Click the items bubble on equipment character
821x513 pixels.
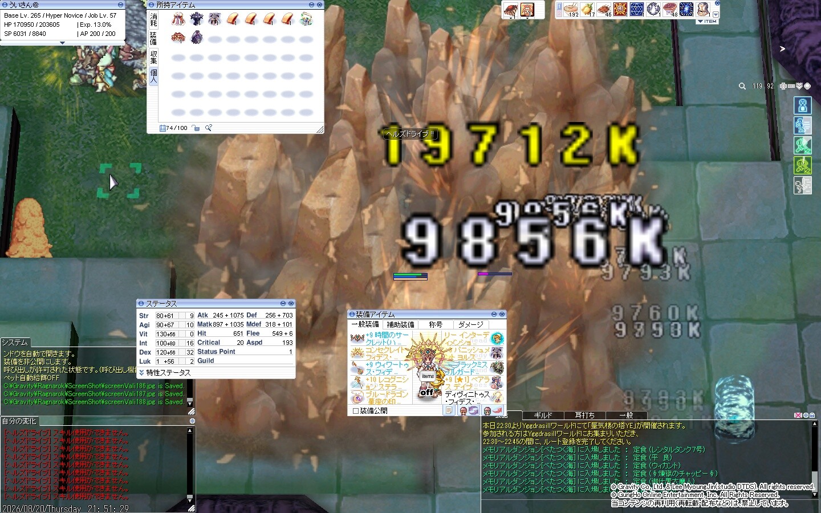click(428, 376)
